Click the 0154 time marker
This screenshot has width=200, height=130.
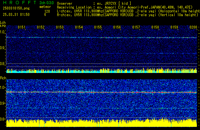79,27
